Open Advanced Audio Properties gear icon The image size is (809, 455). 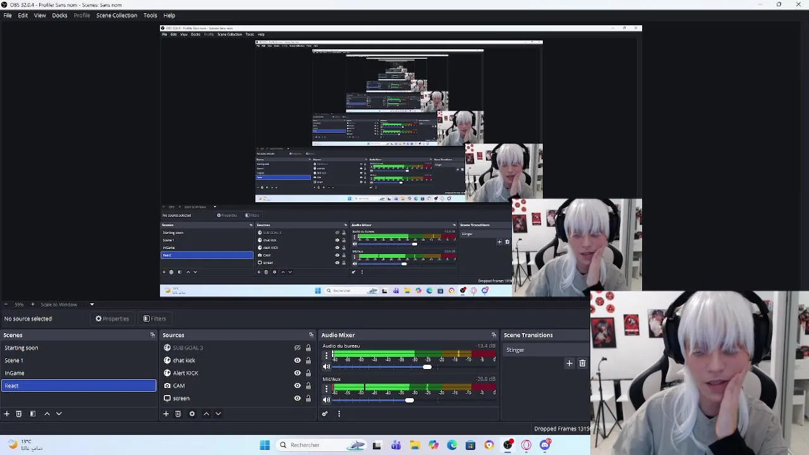click(x=325, y=414)
